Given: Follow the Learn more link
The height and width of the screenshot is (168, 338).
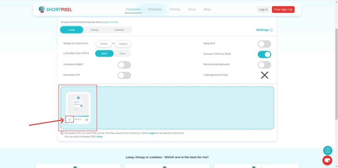Looking at the screenshot, I should tap(110, 22).
